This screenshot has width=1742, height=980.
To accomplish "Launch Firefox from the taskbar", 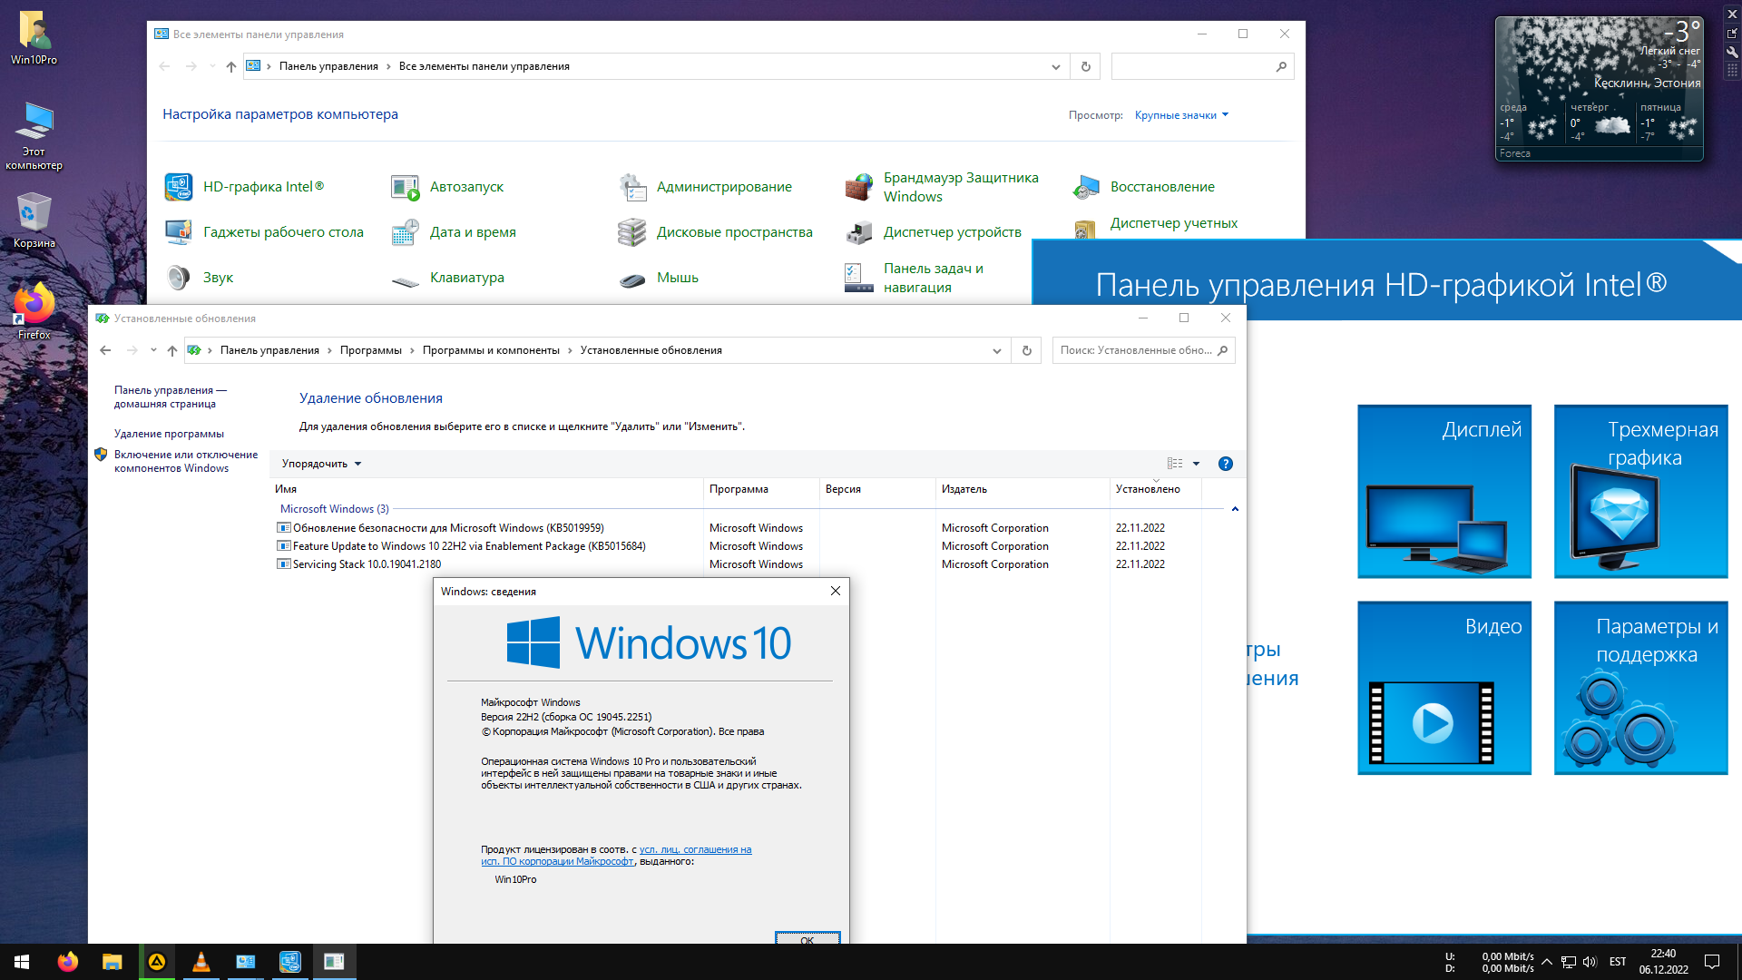I will [x=68, y=962].
